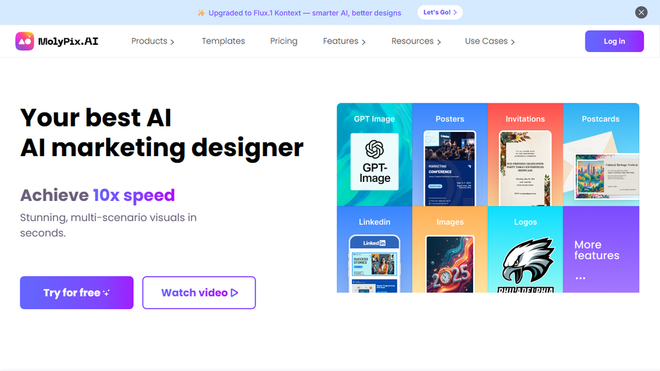Viewport: 660px width, 371px height.
Task: Click the Log in button
Action: pos(614,41)
